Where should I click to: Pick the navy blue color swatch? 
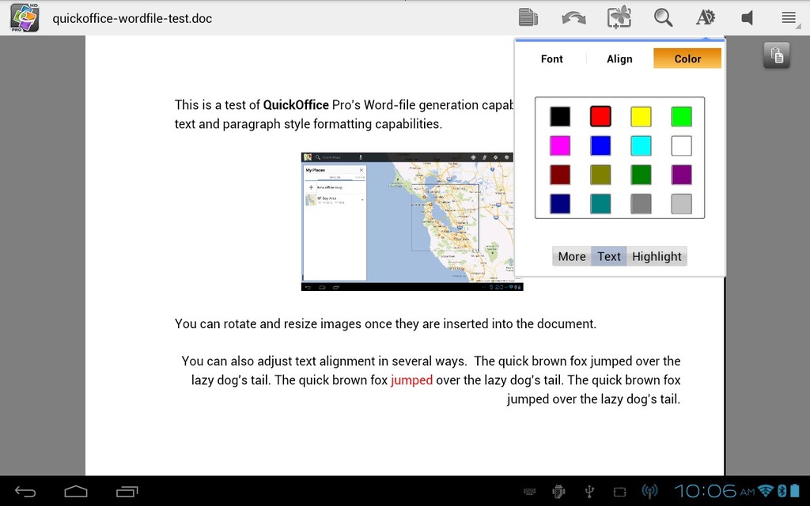click(x=560, y=204)
